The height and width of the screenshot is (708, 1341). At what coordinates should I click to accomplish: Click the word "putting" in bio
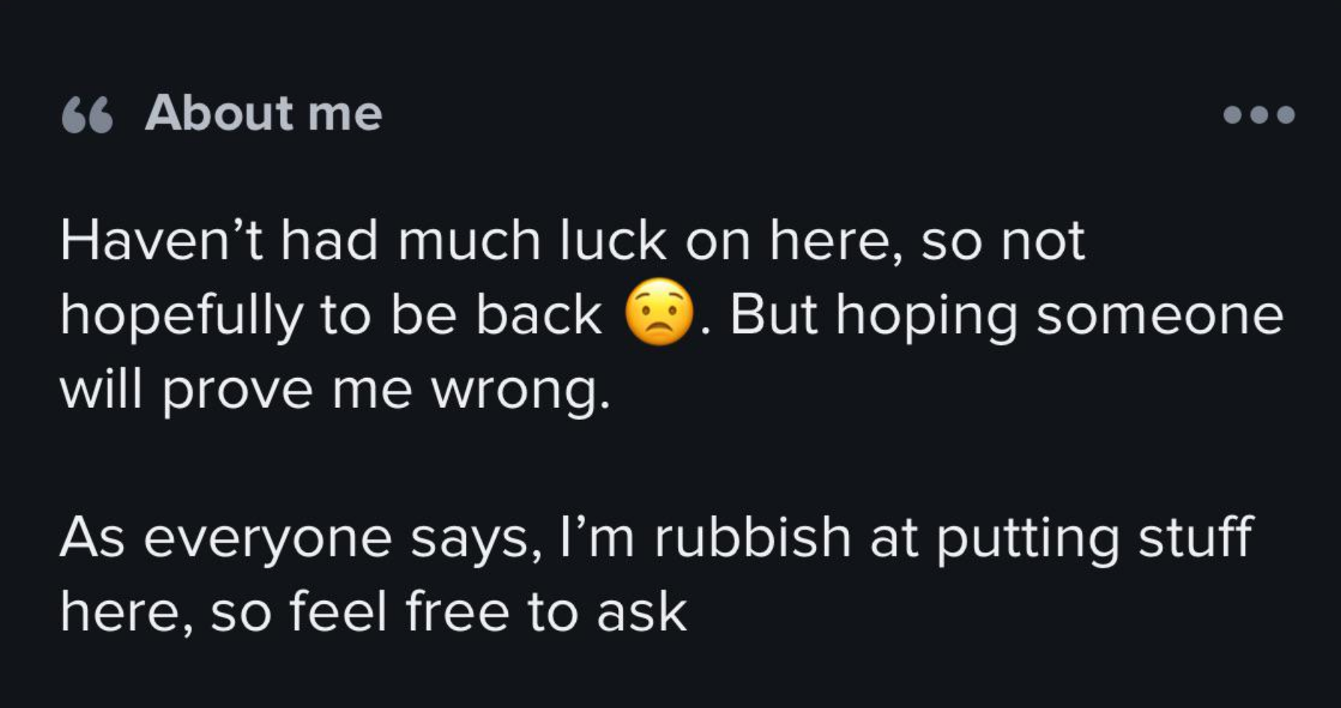point(1028,539)
